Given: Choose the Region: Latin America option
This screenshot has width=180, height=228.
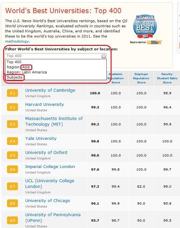Looking at the screenshot, I should coord(27,72).
